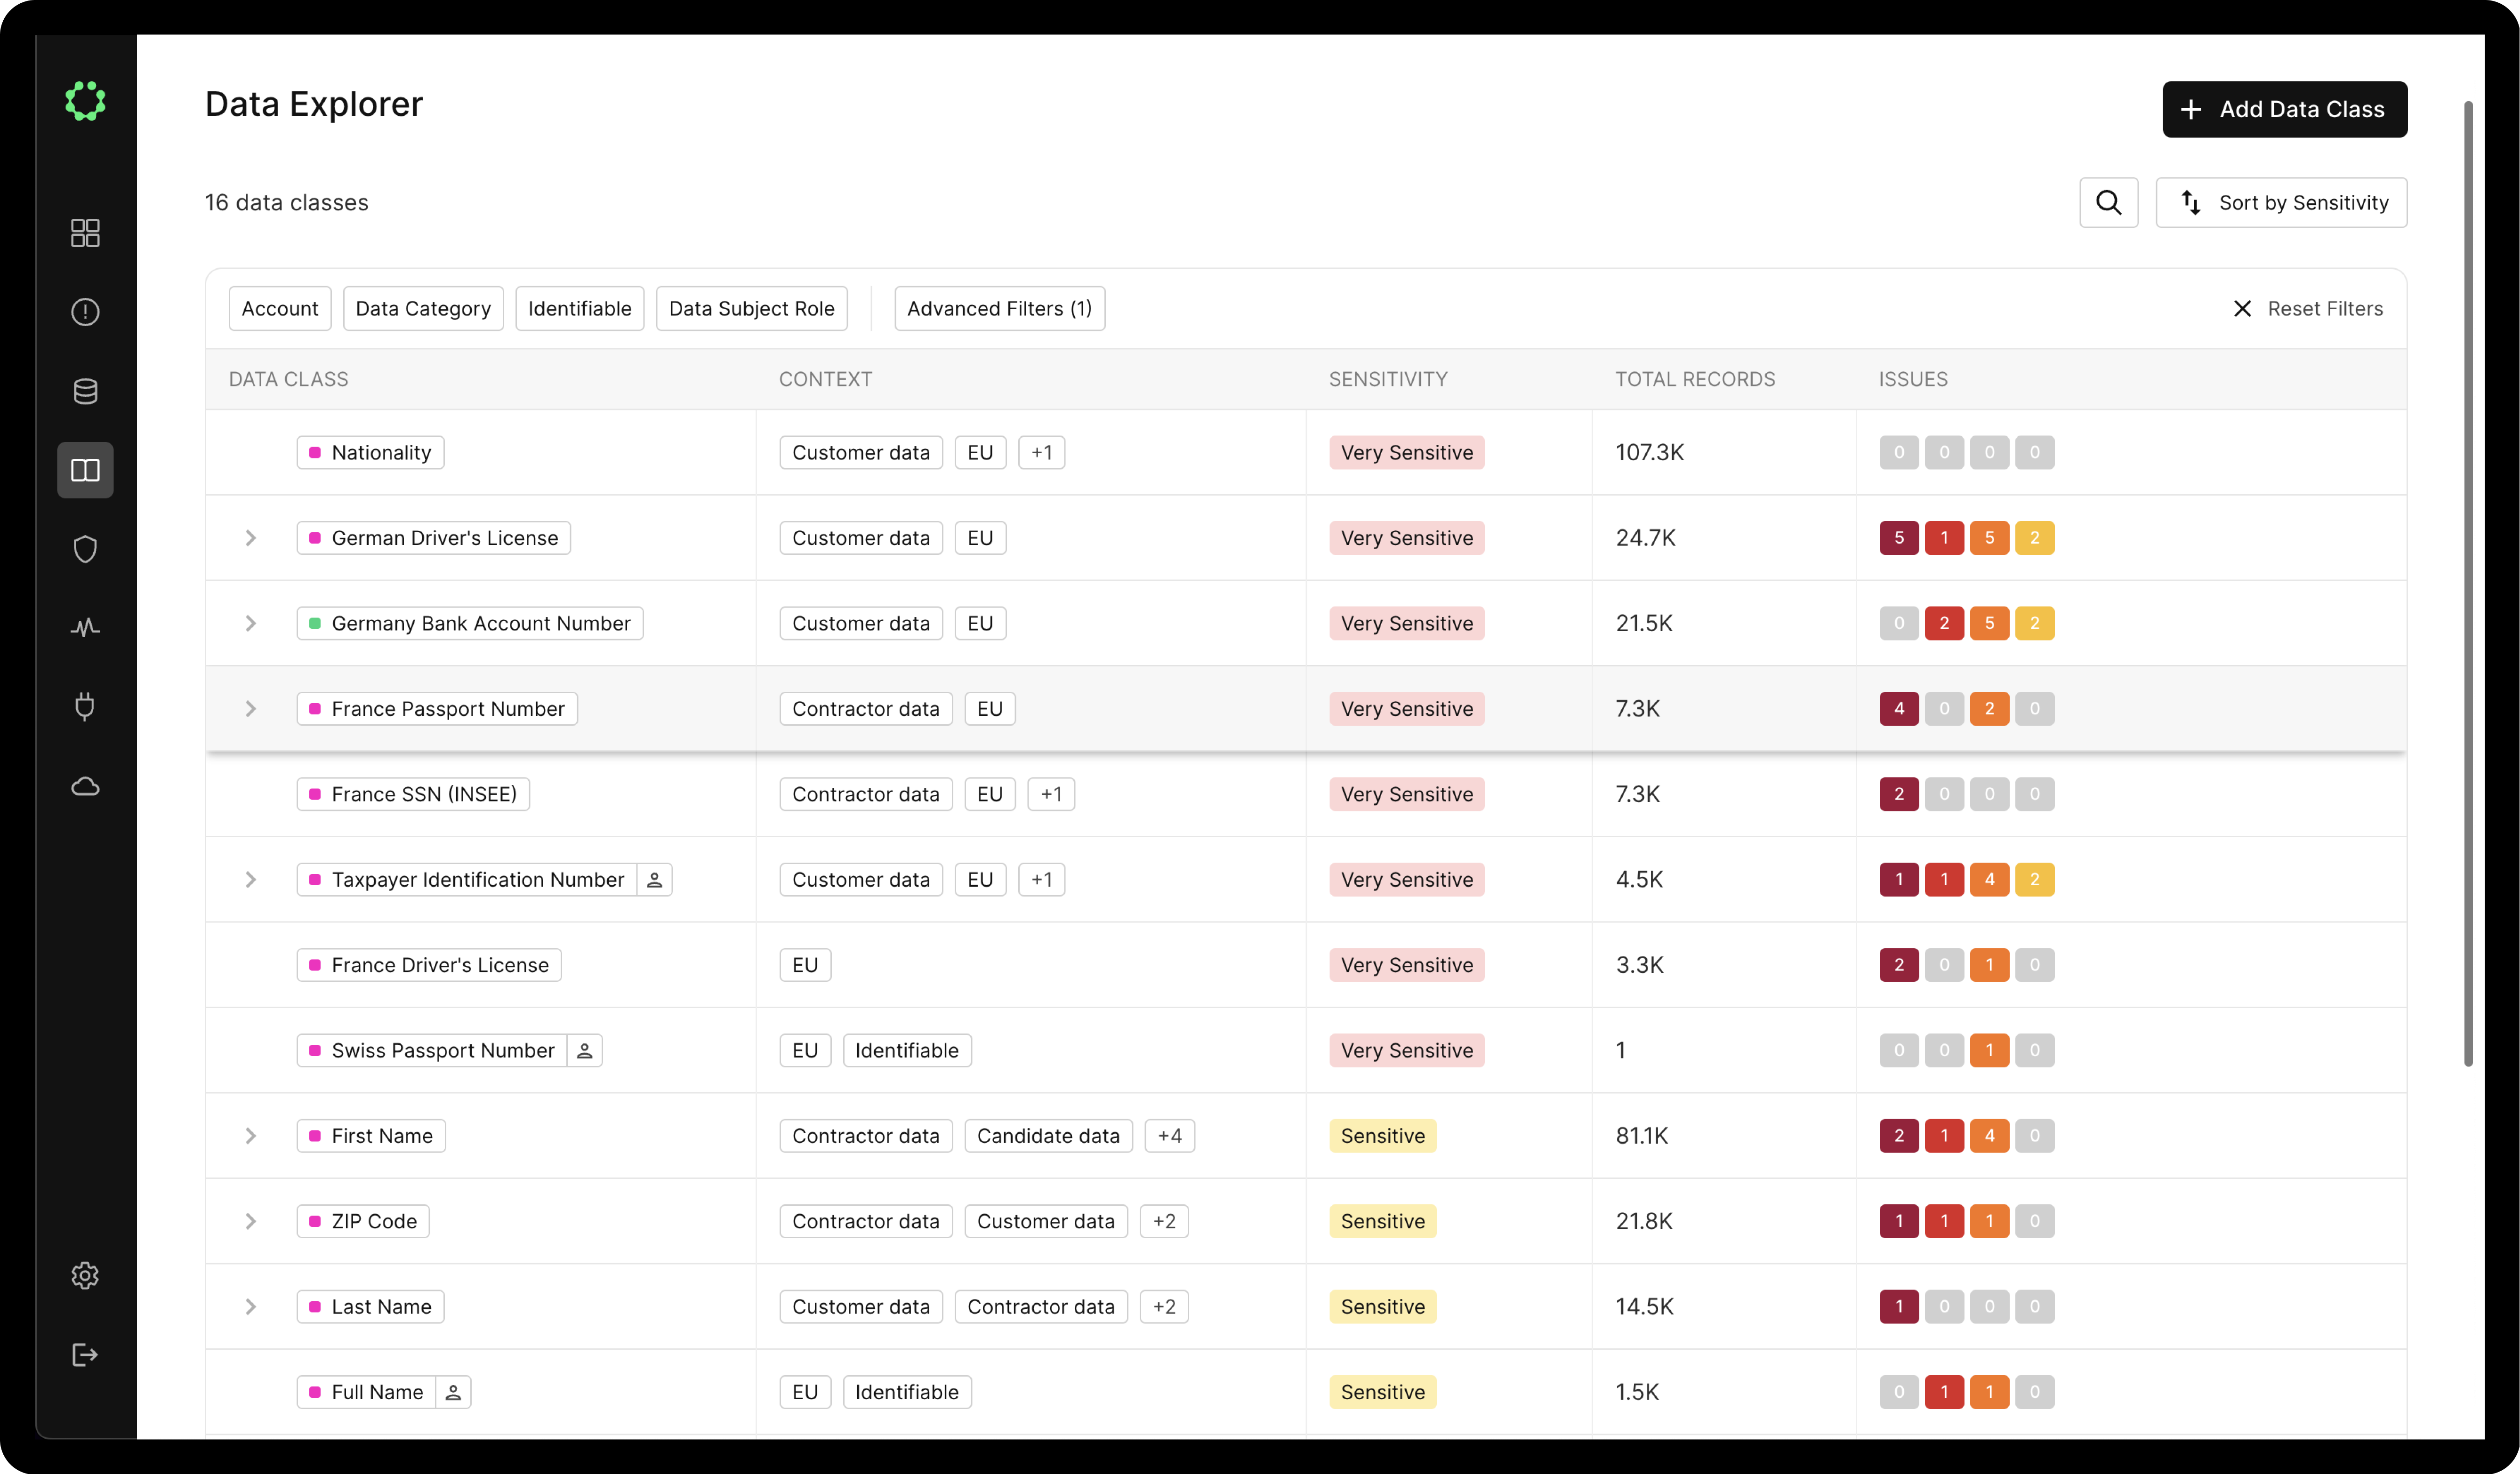Viewport: 2520px width, 1474px height.
Task: Select the shield security icon in sidebar
Action: [x=85, y=548]
